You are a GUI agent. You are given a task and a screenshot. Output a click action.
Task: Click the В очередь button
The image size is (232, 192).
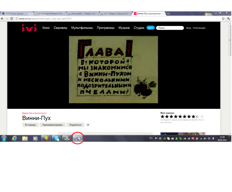tap(30, 125)
